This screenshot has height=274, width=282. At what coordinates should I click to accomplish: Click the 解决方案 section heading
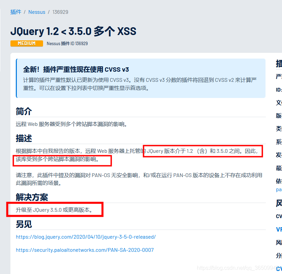[32, 197]
